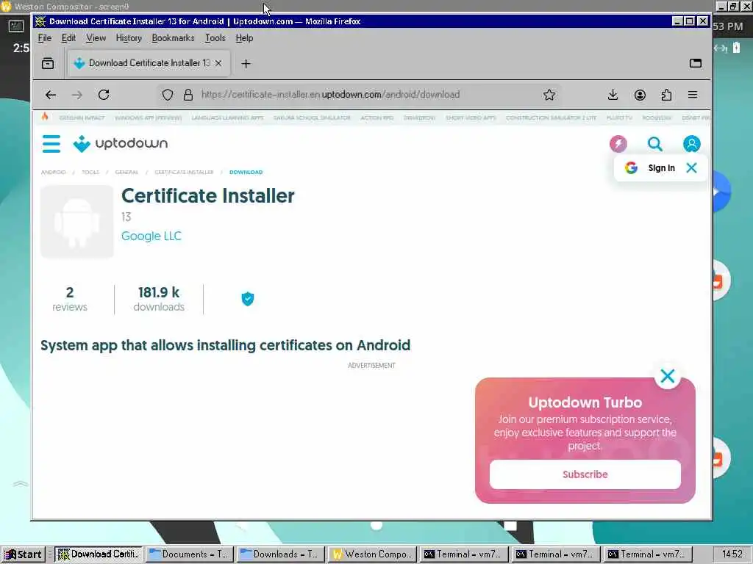The image size is (753, 564).
Task: Switch to Weston Compositor taskbar button
Action: (372, 554)
